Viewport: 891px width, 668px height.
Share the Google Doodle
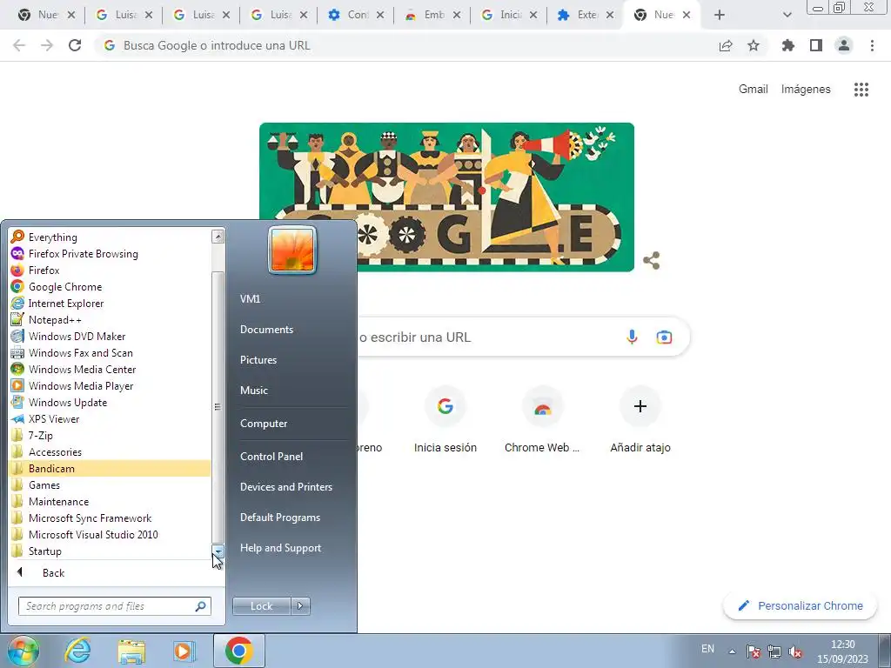tap(651, 261)
